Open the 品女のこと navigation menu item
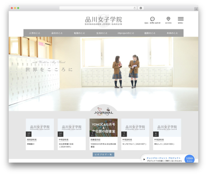 57,33
